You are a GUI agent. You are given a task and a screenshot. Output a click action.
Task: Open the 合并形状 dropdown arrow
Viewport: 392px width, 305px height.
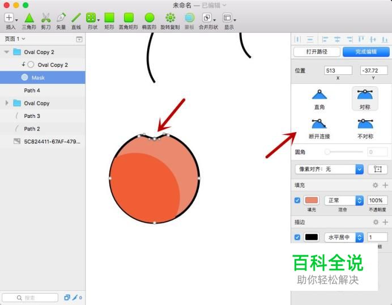[214, 20]
